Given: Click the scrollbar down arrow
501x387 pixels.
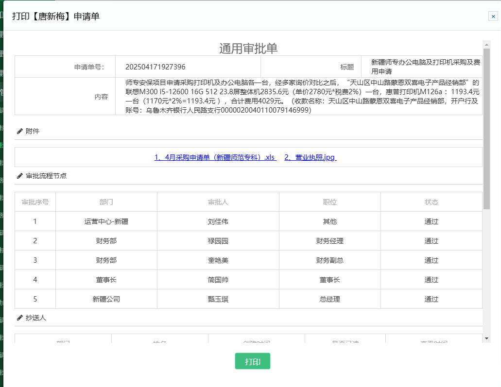Looking at the screenshot, I should [x=486, y=338].
